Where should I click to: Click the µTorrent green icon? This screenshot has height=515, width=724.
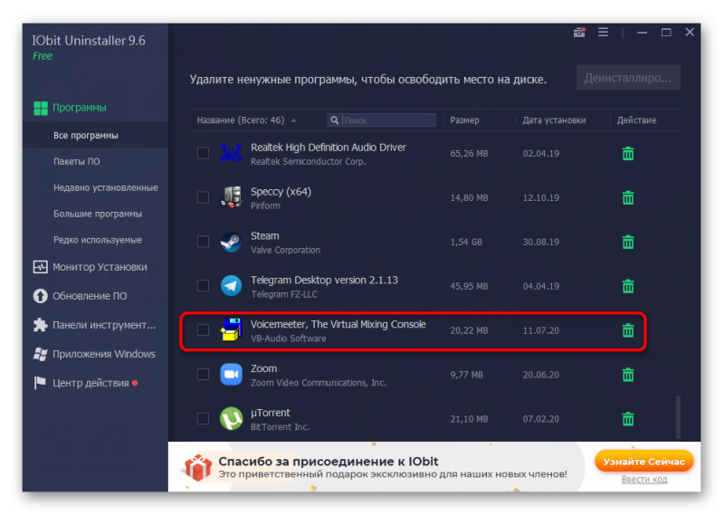pos(231,418)
